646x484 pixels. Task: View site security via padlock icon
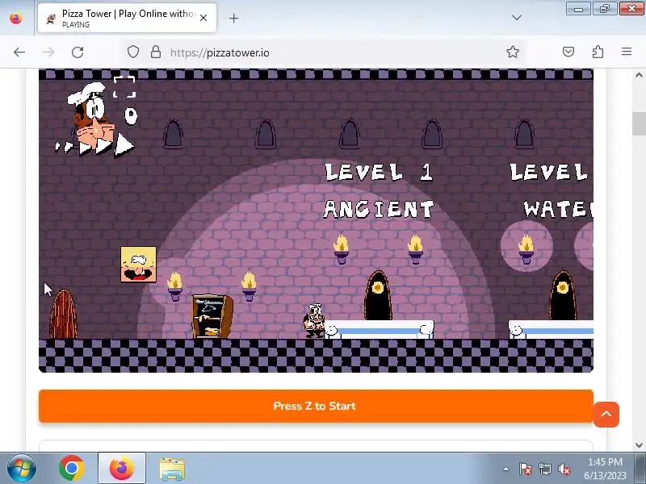point(156,52)
